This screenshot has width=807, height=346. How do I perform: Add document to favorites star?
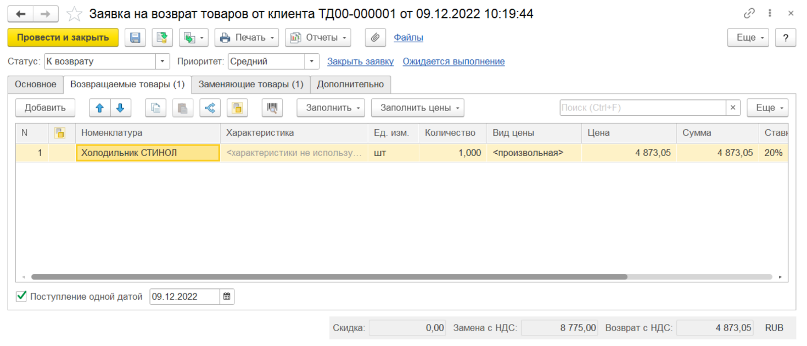coord(74,14)
